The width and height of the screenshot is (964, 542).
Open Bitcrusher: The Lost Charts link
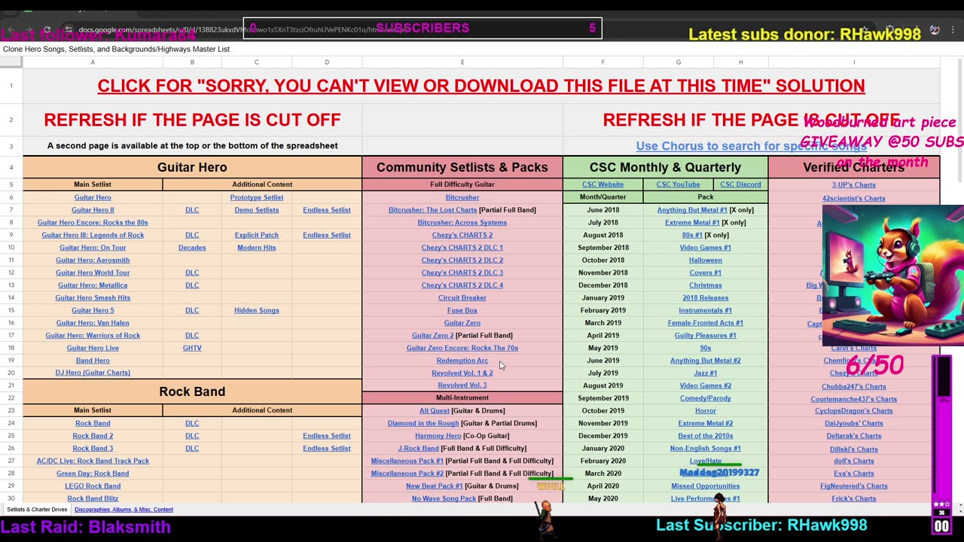point(432,210)
